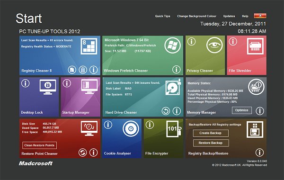This screenshot has width=284, height=180.
Task: Click the Windows logo icon in Prefetch Cleaner
Action: pos(172,45)
